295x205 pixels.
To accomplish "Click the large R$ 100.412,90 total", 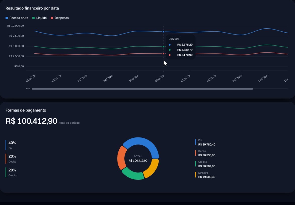I will point(31,121).
